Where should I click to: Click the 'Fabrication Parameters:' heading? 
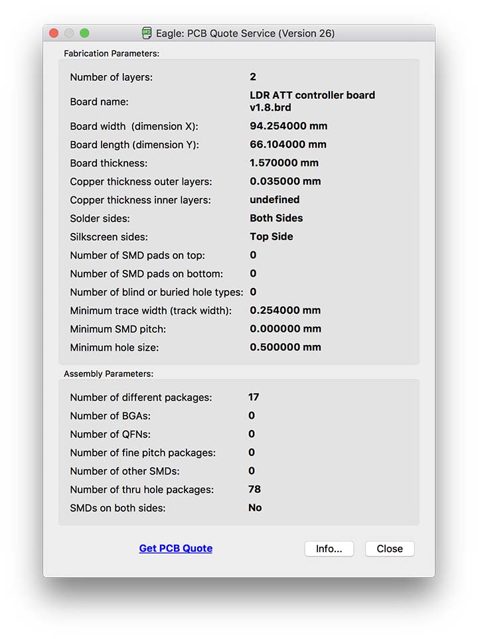point(112,53)
